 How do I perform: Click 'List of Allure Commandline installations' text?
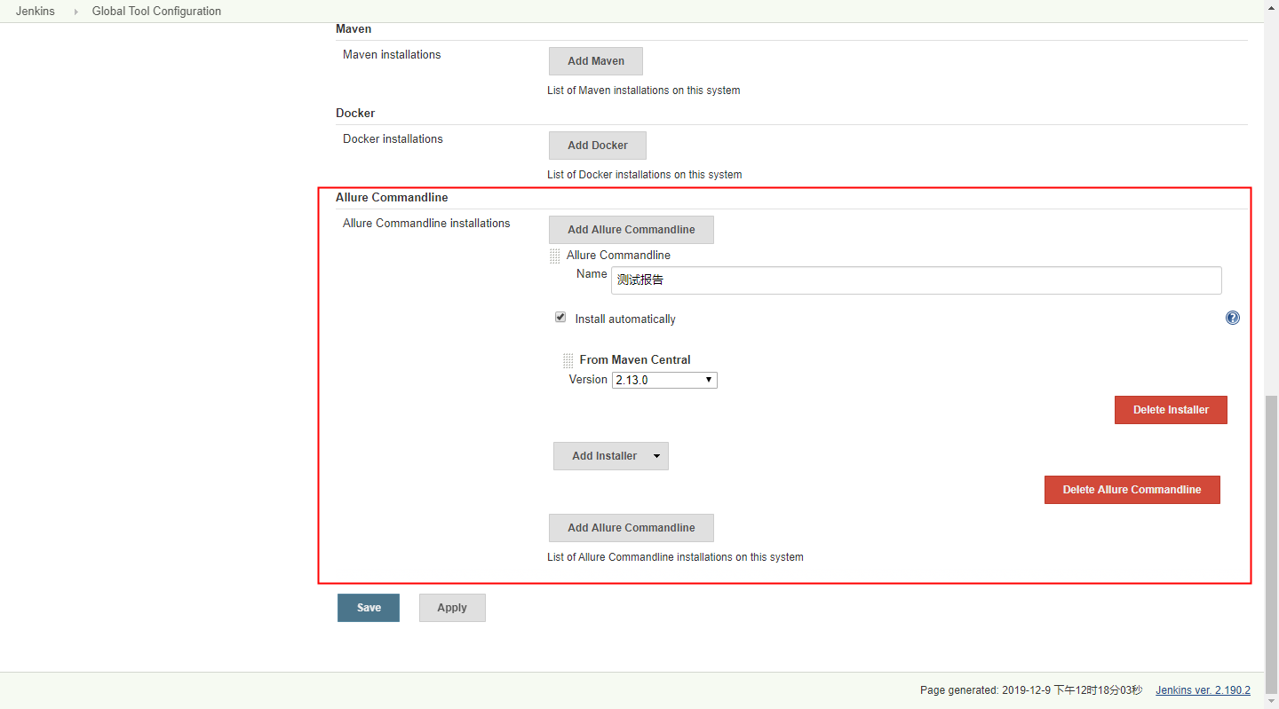pos(675,557)
